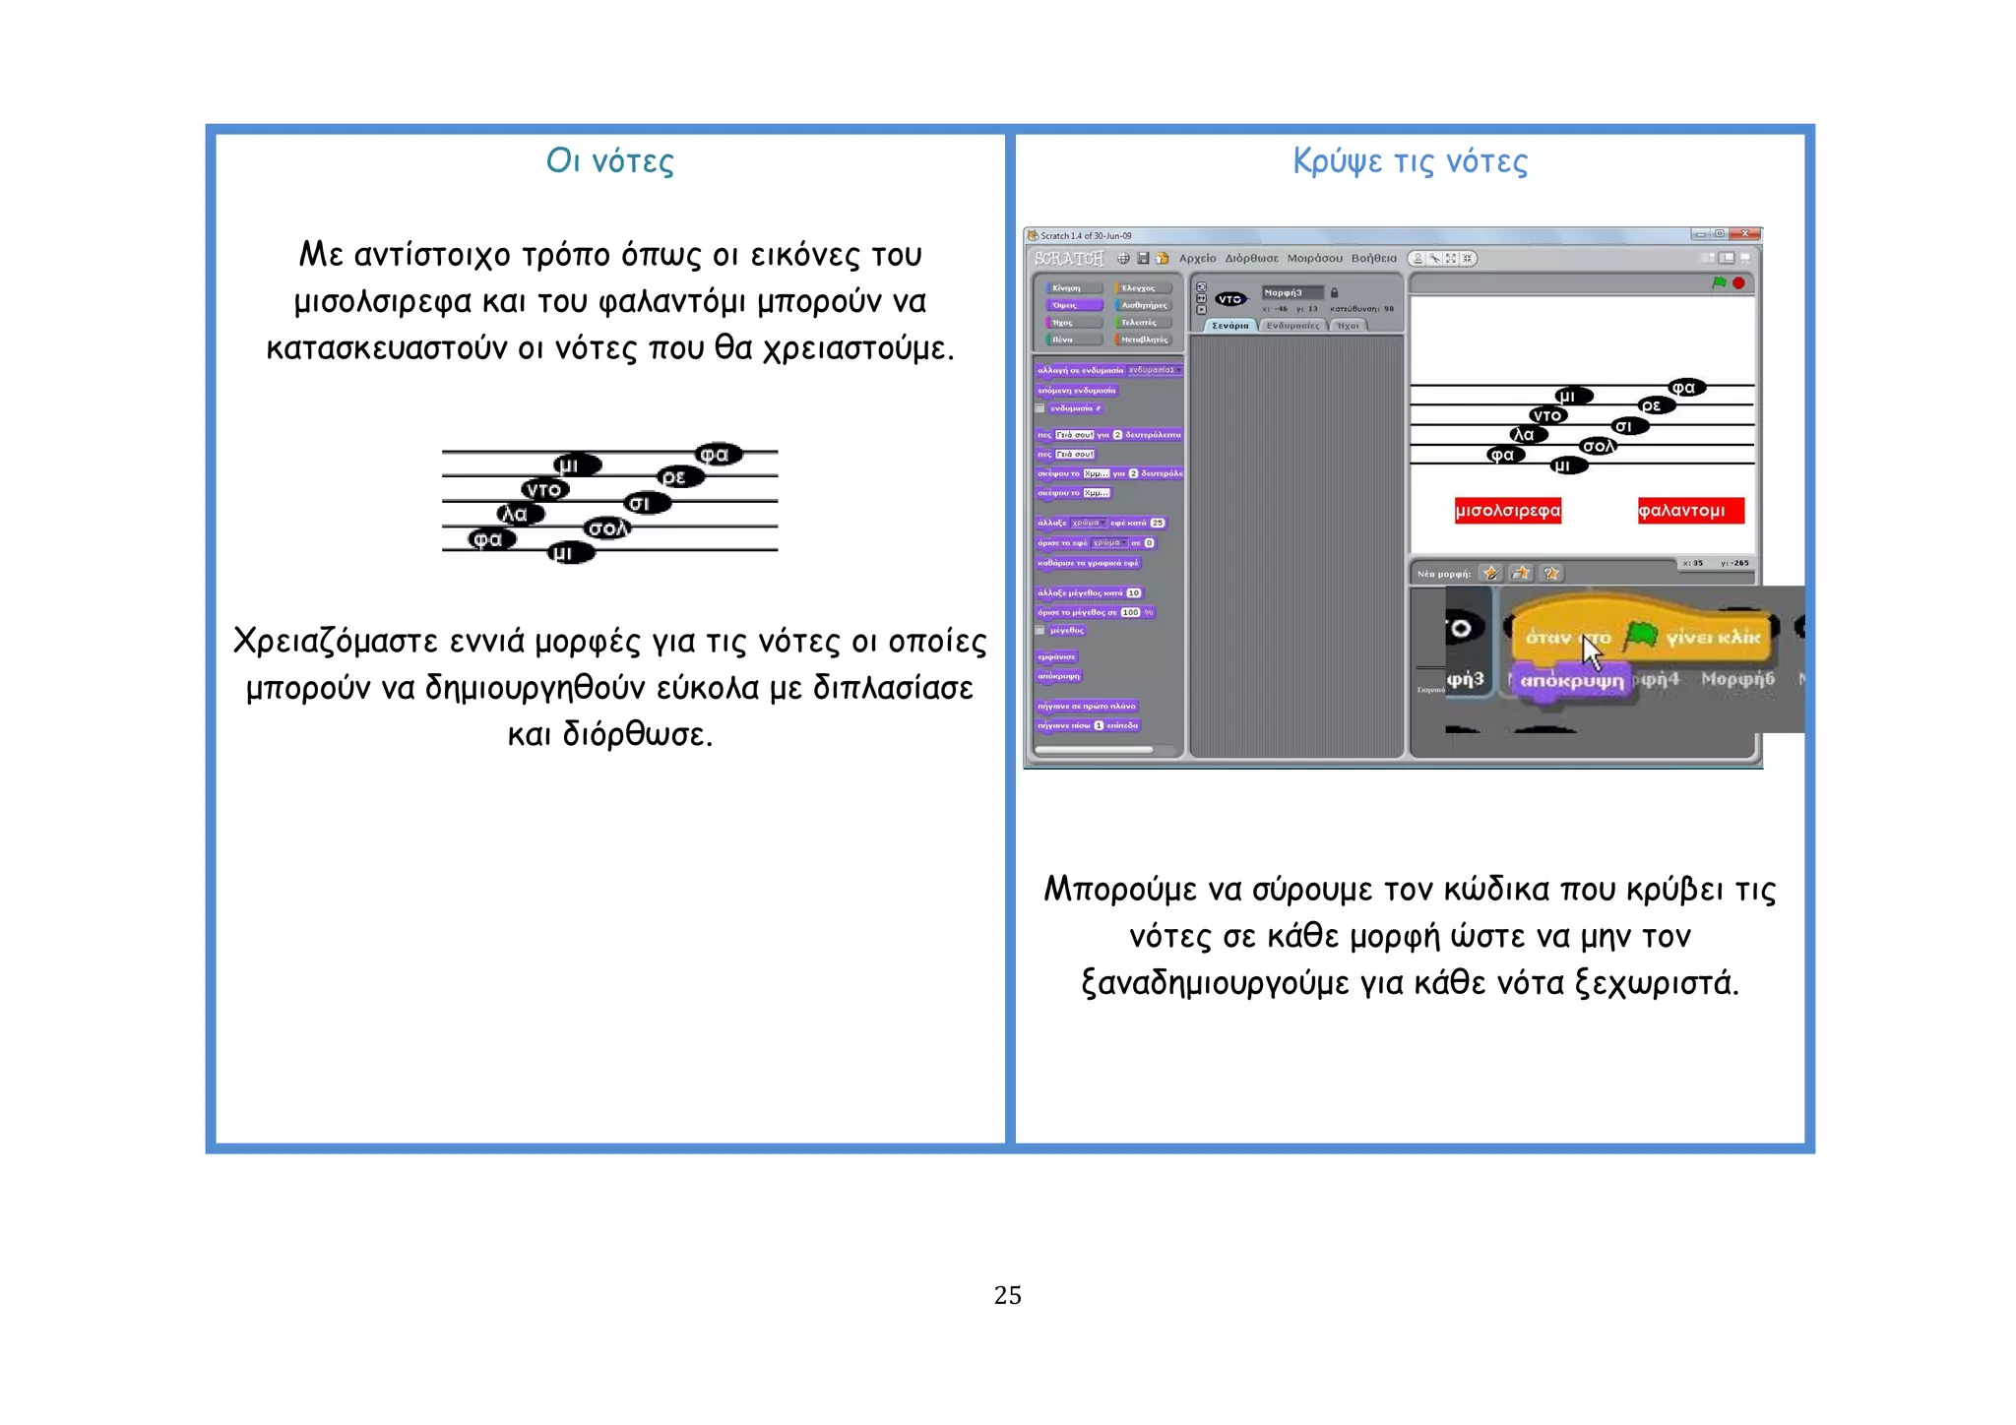Click the save project disk icon

coord(1143,259)
